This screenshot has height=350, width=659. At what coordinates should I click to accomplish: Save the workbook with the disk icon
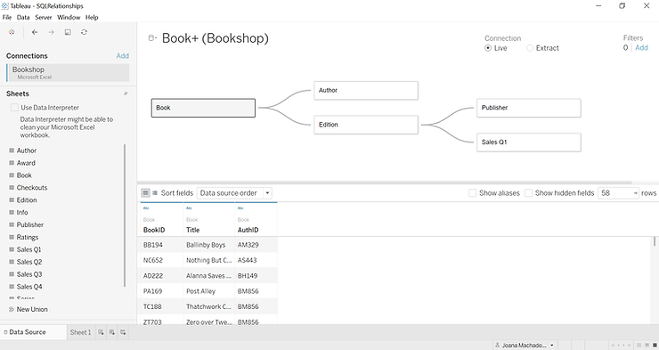pyautogui.click(x=68, y=32)
